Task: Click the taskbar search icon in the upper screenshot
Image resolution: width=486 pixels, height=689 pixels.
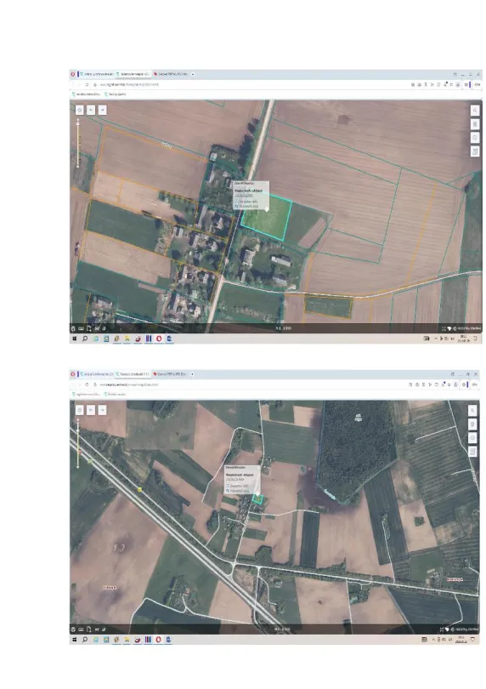Action: 85,339
